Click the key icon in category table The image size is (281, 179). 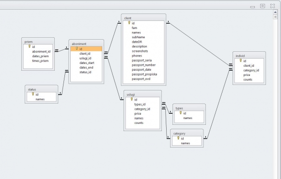[x=178, y=138]
